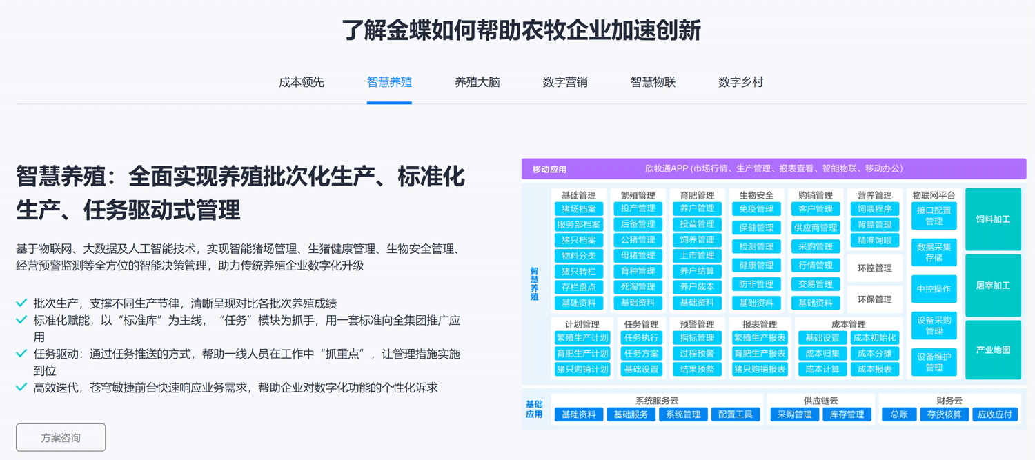This screenshot has height=460, width=1035.
Task: Click the checkmark icon beside 批次生产
Action: pos(21,303)
